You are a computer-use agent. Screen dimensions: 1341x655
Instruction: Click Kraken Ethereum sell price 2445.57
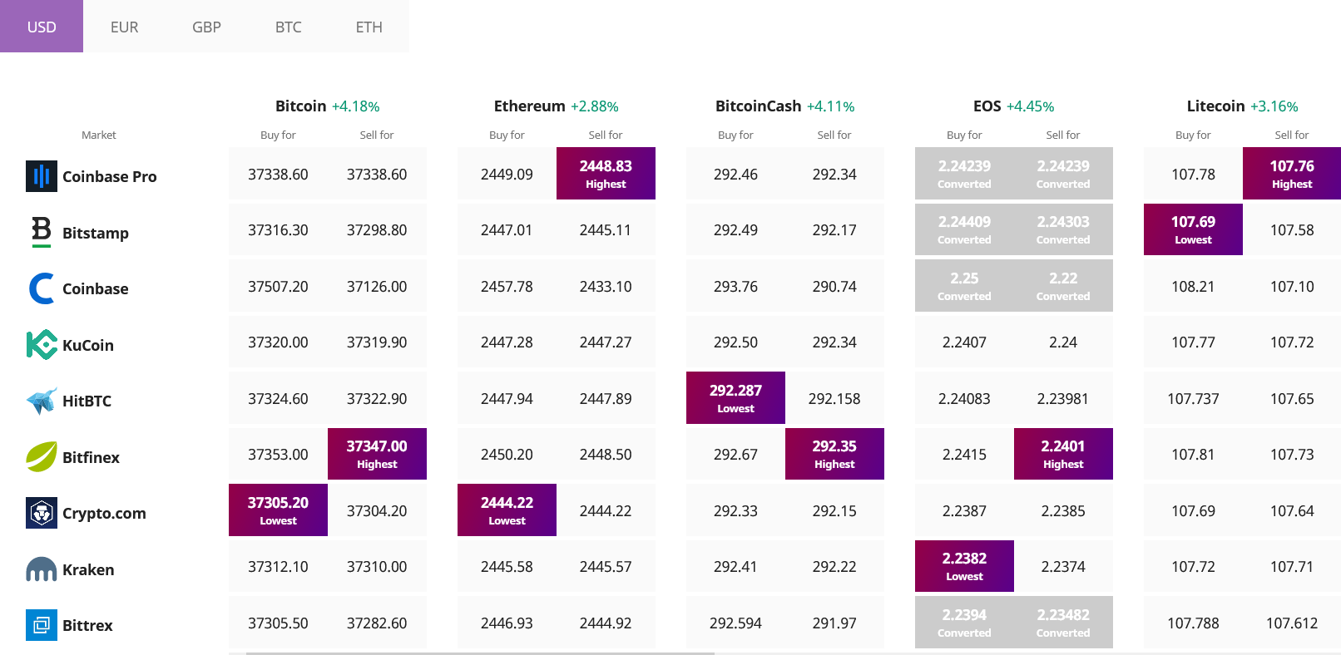(x=606, y=566)
